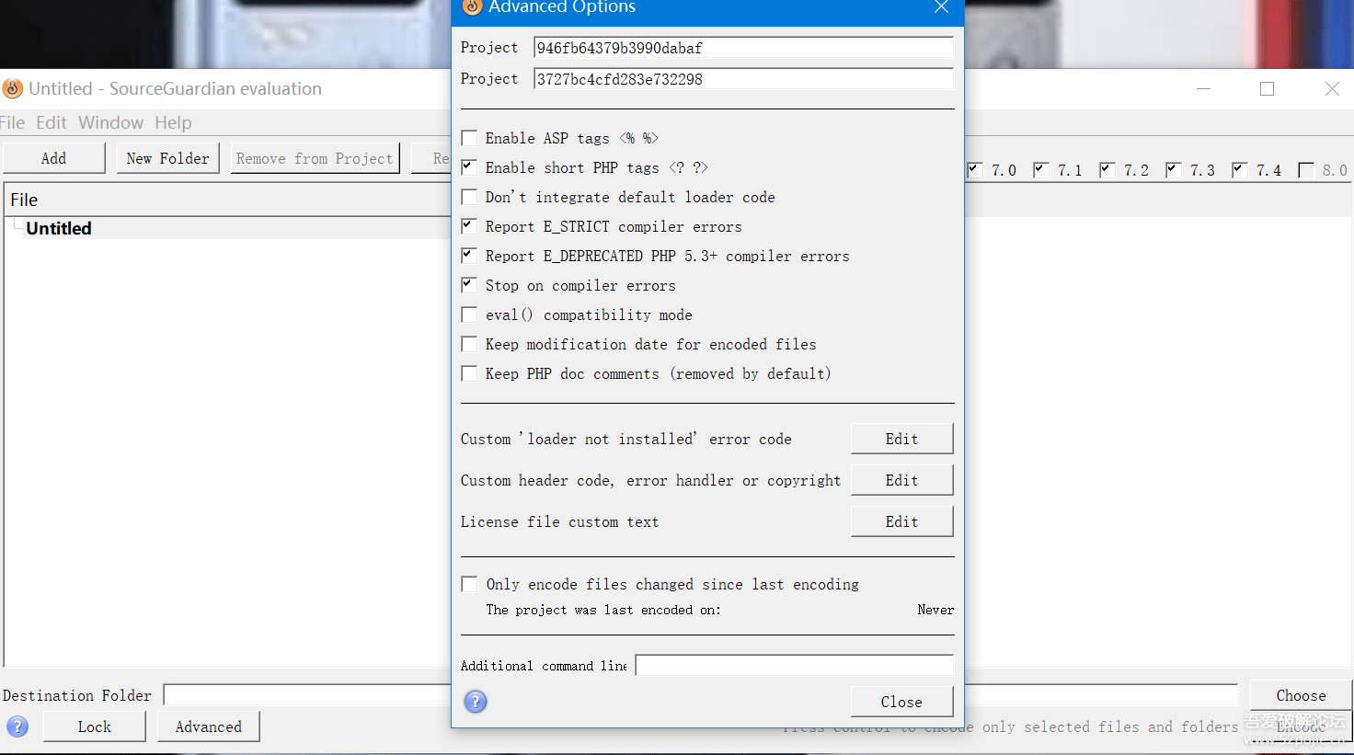The image size is (1354, 755).
Task: Click the Lock button
Action: pyautogui.click(x=95, y=726)
